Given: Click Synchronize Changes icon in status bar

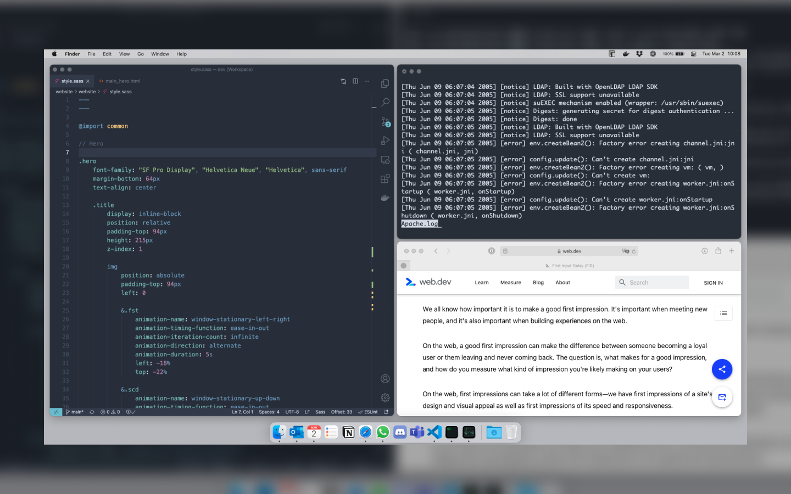Looking at the screenshot, I should click(92, 412).
